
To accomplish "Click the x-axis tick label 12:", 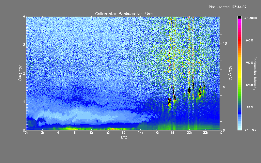I will tap(124, 133).
